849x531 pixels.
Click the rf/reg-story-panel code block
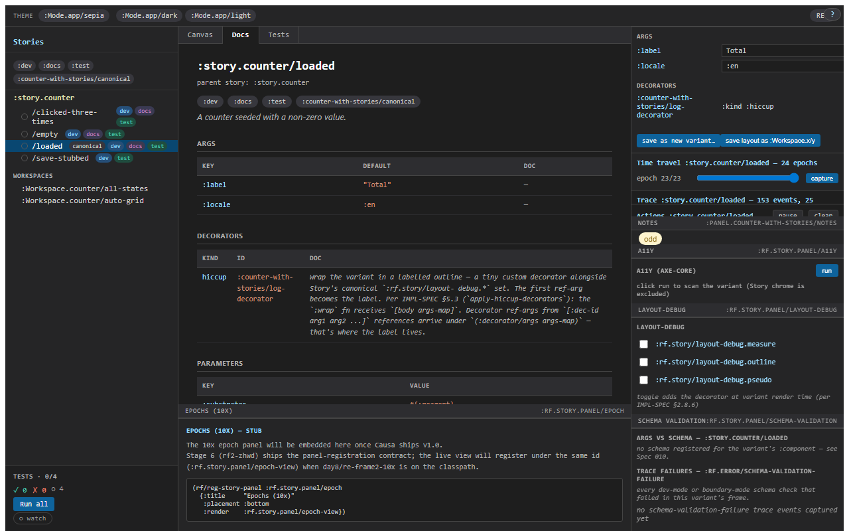404,500
